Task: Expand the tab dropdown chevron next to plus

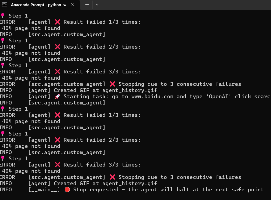Action: (x=97, y=5)
